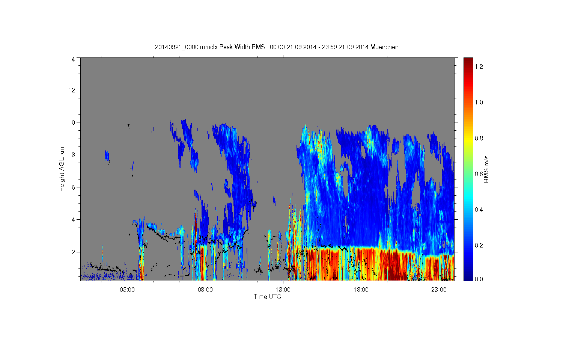
Task: Click the height axis label 2
Action: pos(74,252)
